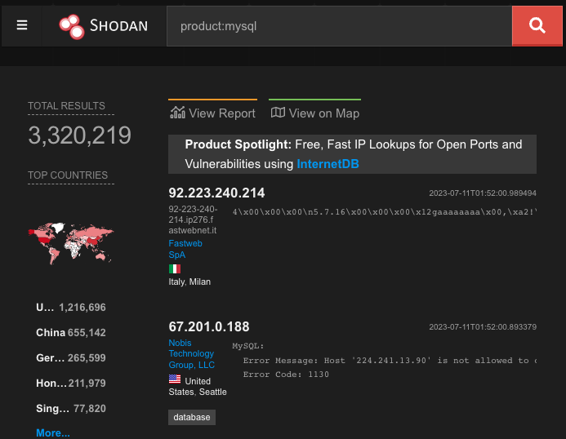Click the Error Message host line
This screenshot has height=439, width=566.
(390, 361)
